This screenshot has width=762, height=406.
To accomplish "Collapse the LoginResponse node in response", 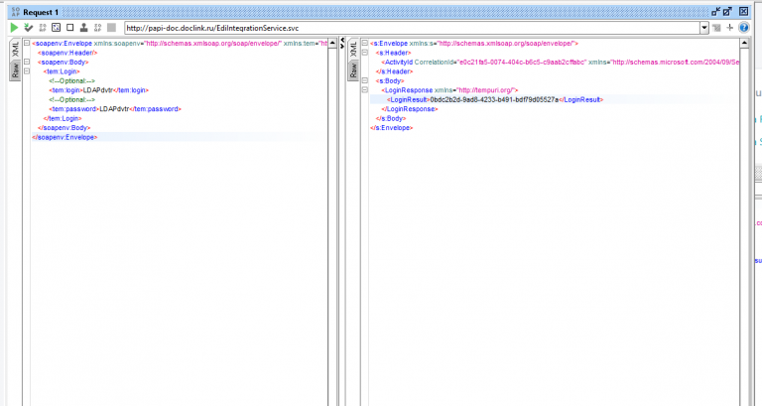I will (365, 90).
